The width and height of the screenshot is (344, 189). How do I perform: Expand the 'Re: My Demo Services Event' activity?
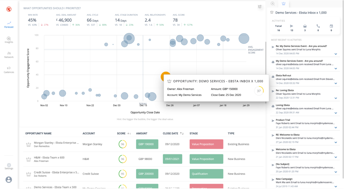pos(336,54)
